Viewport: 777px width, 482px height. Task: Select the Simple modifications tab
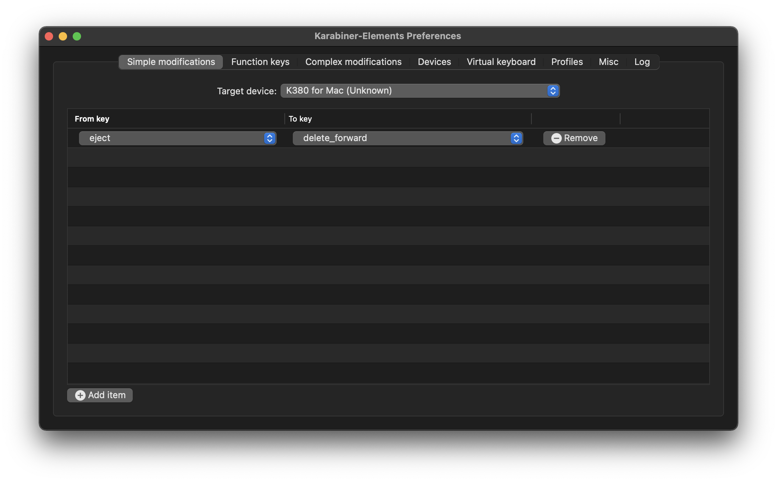[x=171, y=62]
